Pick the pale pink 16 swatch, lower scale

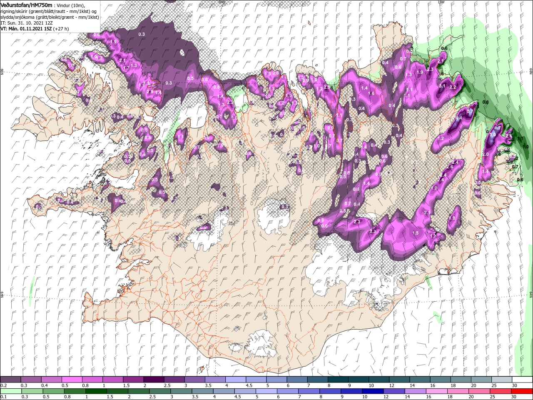436,391
